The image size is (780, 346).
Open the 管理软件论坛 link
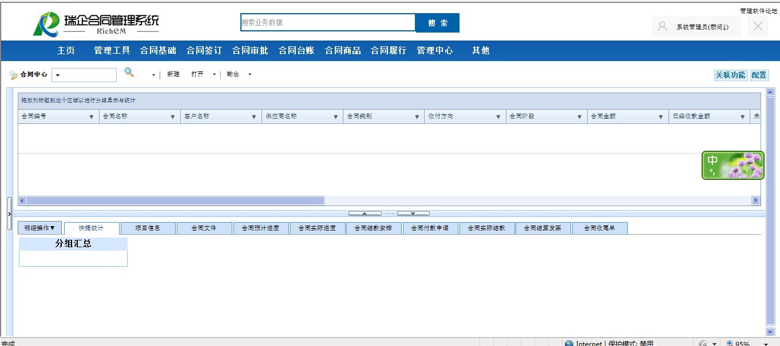coord(759,11)
